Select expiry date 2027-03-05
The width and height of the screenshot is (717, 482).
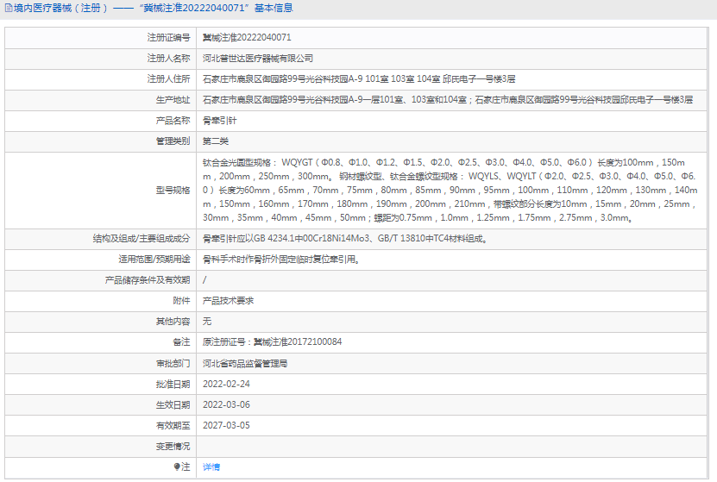[226, 425]
